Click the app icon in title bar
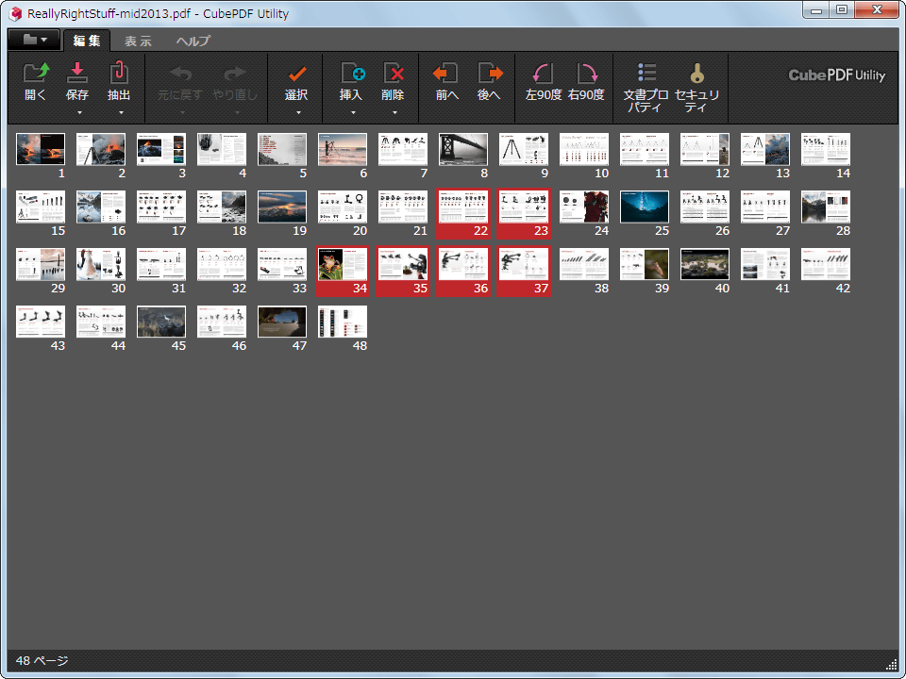Image resolution: width=906 pixels, height=679 pixels. point(16,13)
